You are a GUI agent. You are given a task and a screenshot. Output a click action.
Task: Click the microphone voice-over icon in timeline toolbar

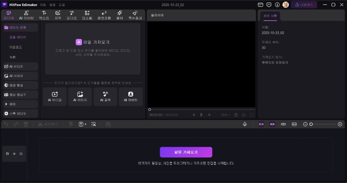(245, 124)
